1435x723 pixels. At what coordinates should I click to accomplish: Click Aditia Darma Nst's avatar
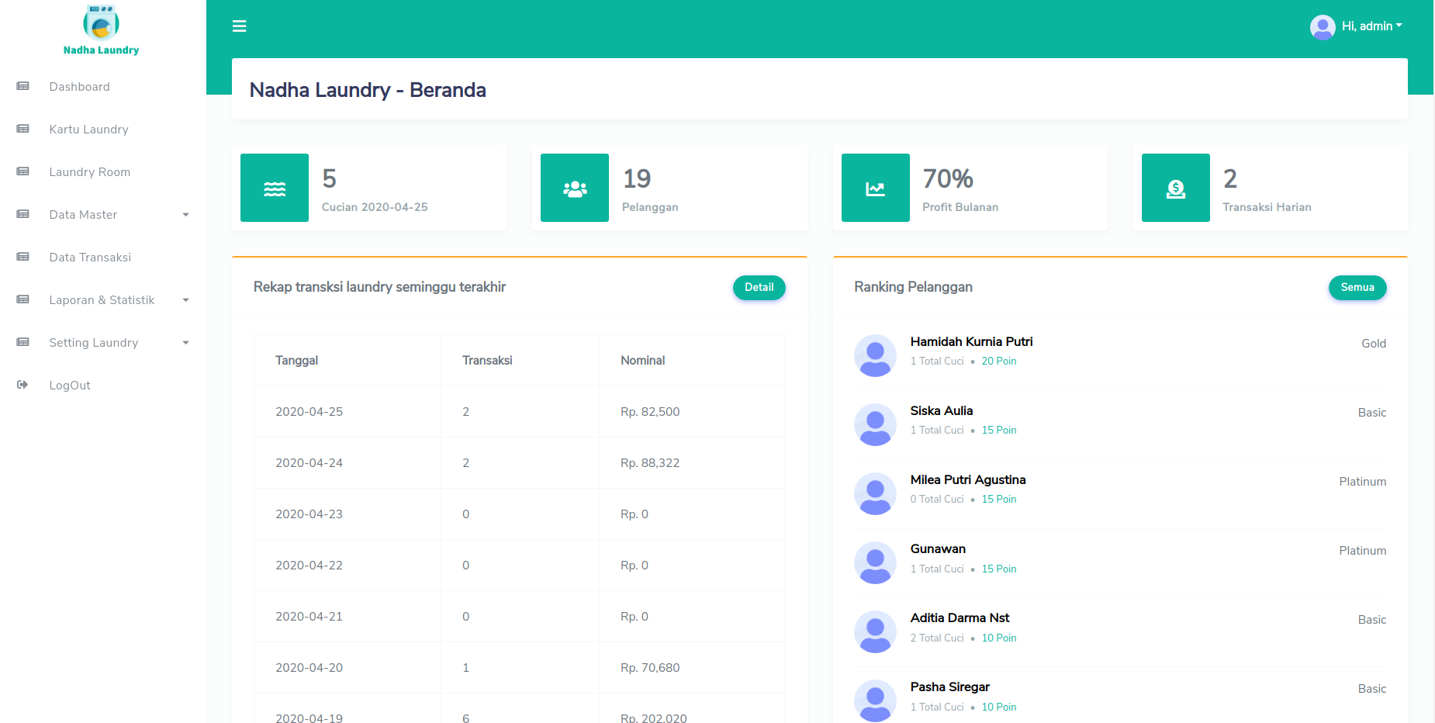875,632
